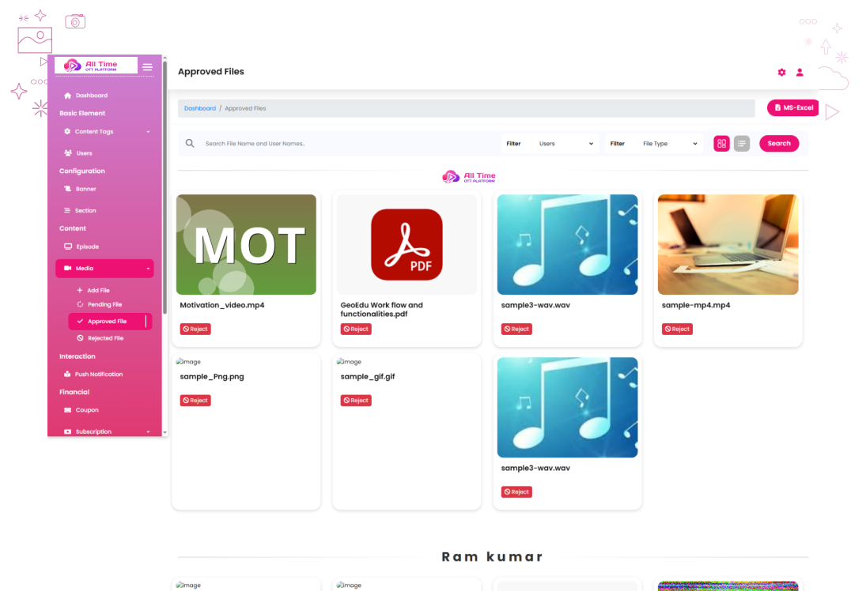Viewport: 866px width, 591px height.
Task: Open the user profile icon
Action: coord(800,72)
